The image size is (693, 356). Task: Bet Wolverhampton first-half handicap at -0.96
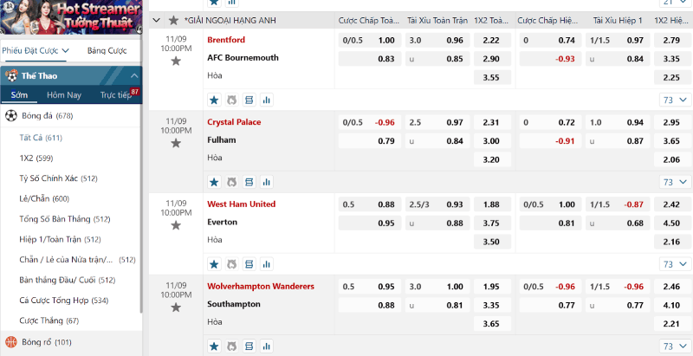551,287
